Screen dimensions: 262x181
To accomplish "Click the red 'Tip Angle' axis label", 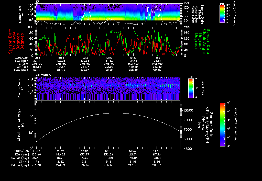I will pyautogui.click(x=14, y=41).
